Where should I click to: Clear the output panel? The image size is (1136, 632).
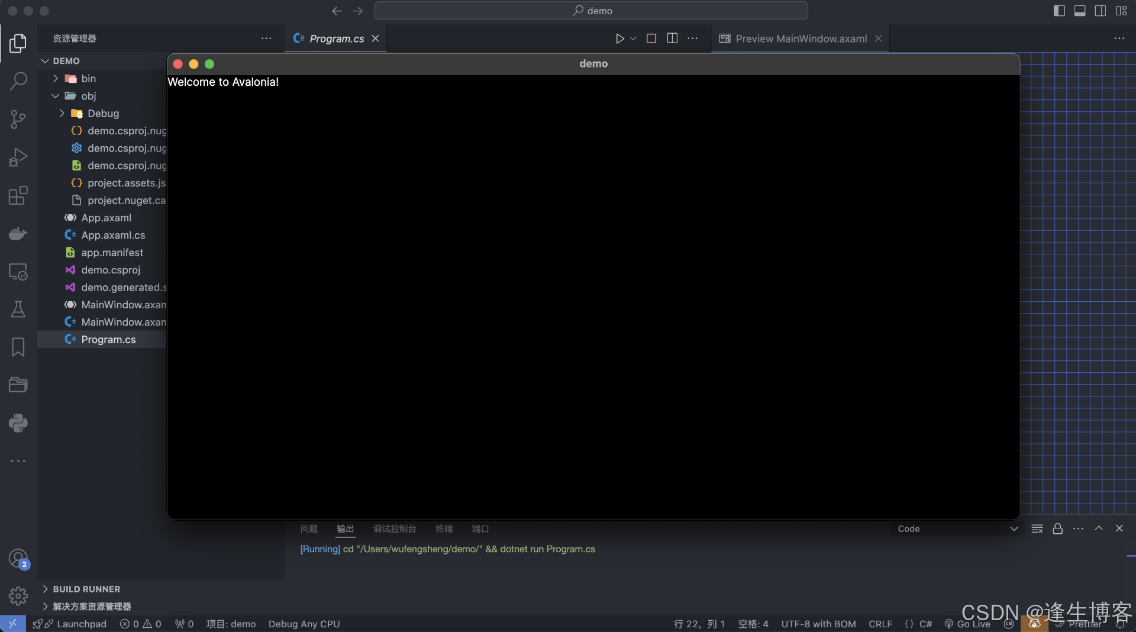tap(1037, 529)
